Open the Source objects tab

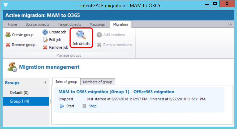tap(37, 24)
